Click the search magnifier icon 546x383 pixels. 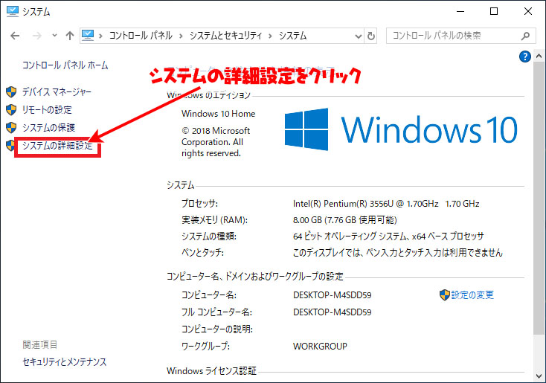click(525, 36)
